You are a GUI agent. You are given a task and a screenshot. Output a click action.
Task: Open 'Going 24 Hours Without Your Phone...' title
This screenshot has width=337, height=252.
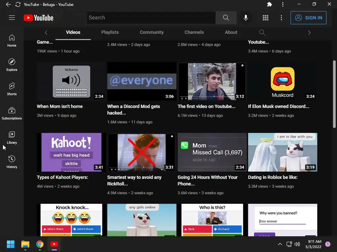207,181
